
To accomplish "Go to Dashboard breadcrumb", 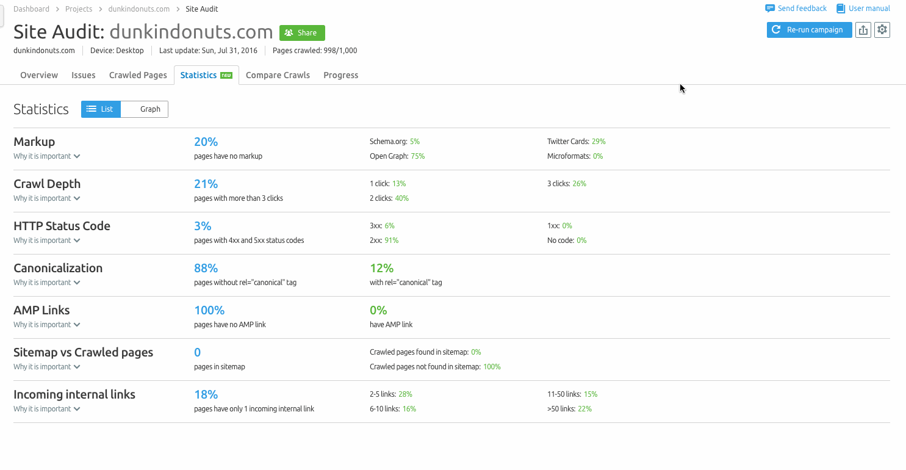I will coord(31,9).
